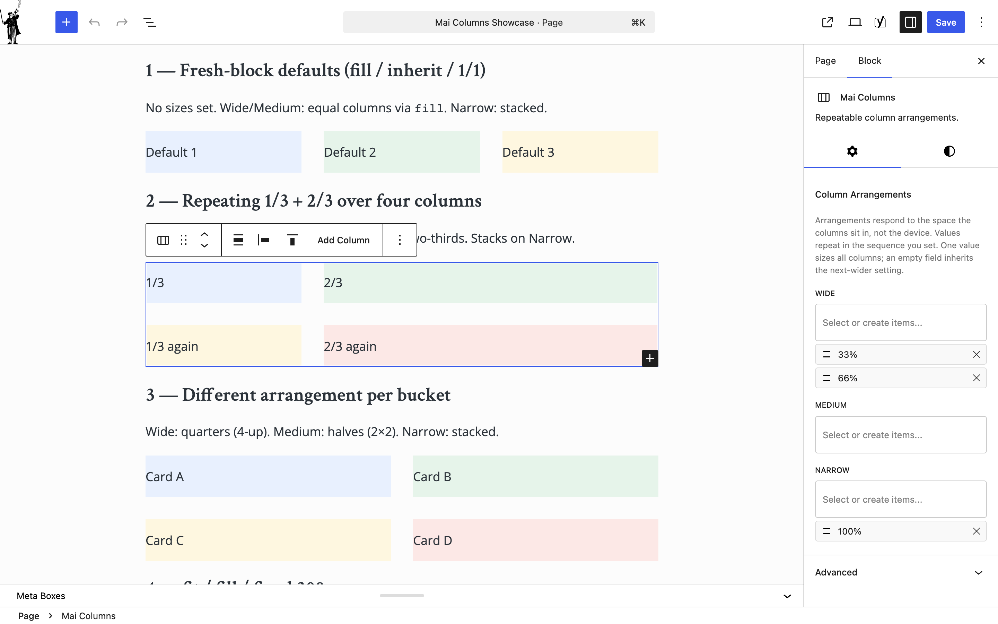The width and height of the screenshot is (998, 624).
Task: Open the editor options menu
Action: click(x=981, y=22)
